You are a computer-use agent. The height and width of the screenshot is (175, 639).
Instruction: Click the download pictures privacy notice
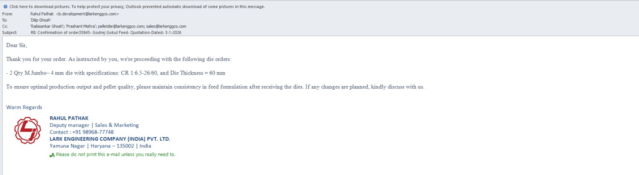coord(137,6)
